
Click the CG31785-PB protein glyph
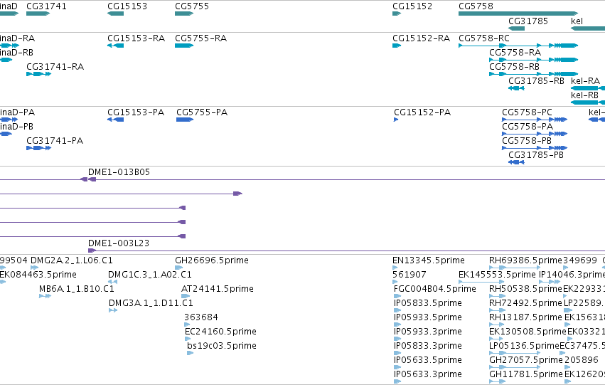[516, 162]
